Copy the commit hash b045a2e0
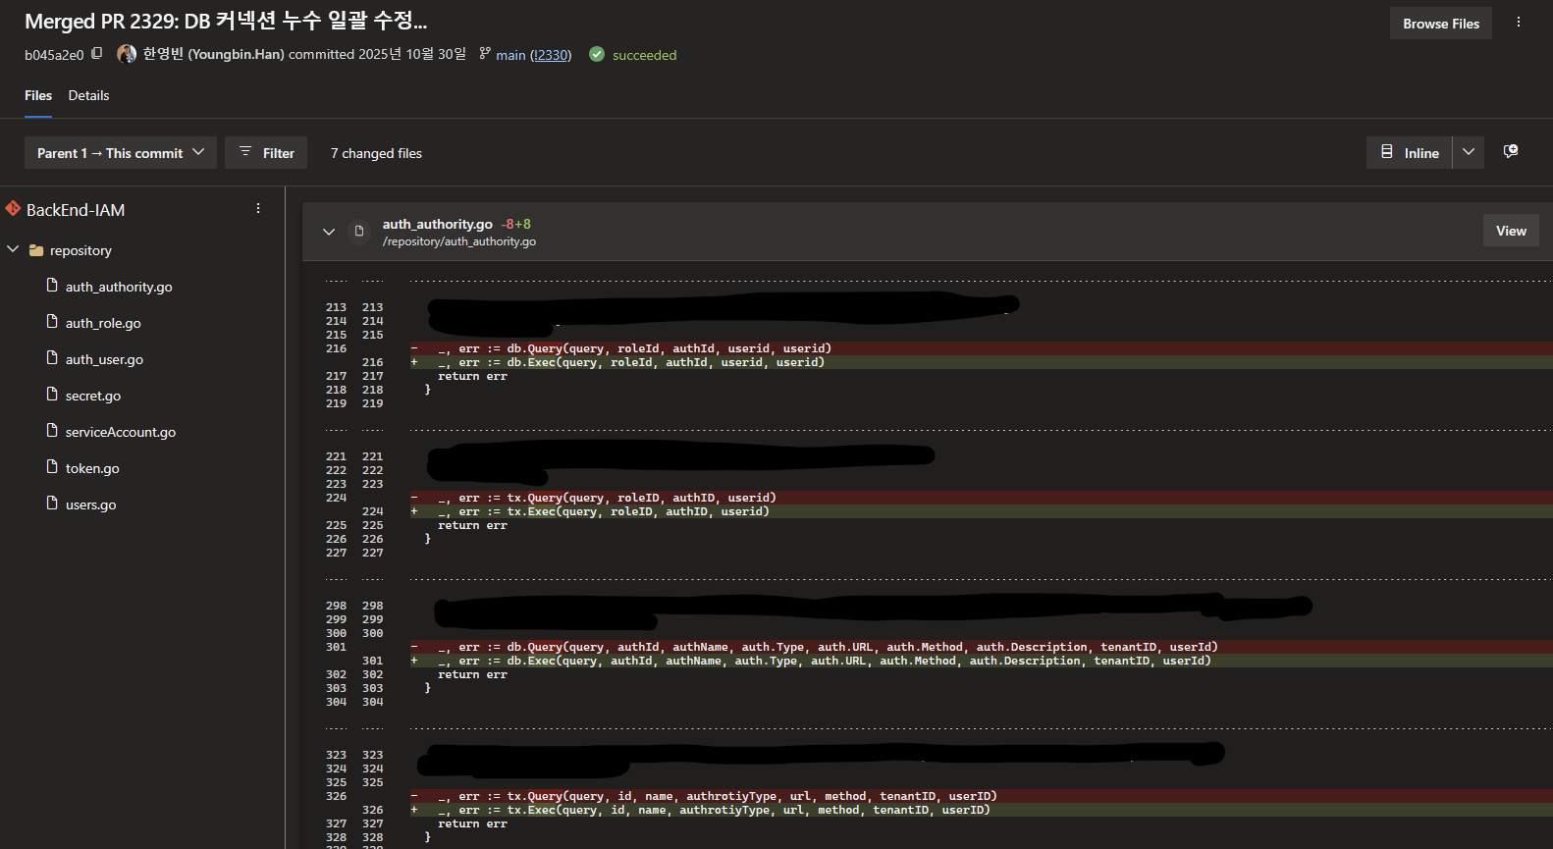This screenshot has width=1553, height=849. coord(96,54)
